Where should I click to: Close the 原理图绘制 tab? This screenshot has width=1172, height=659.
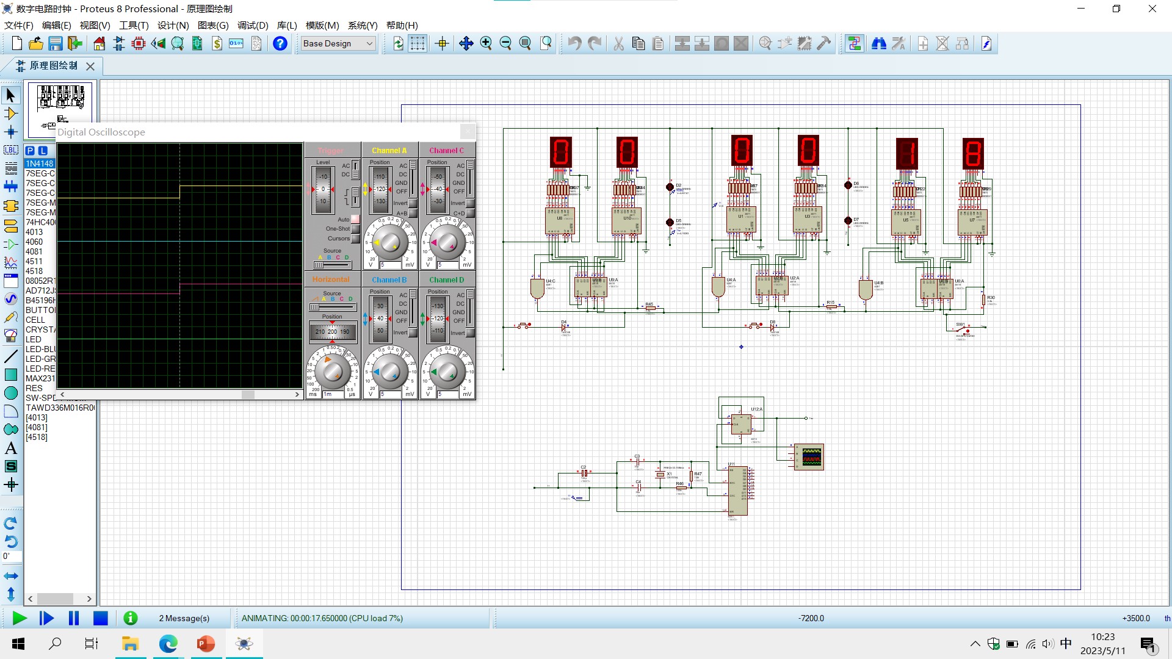tap(90, 66)
